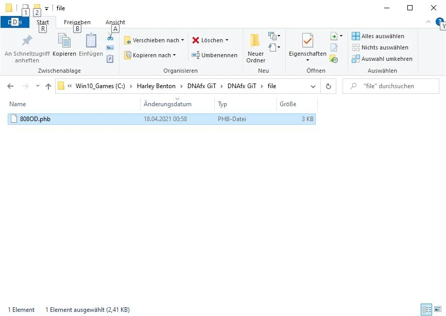Click the file history icon
This screenshot has width=446, height=316.
click(334, 59)
